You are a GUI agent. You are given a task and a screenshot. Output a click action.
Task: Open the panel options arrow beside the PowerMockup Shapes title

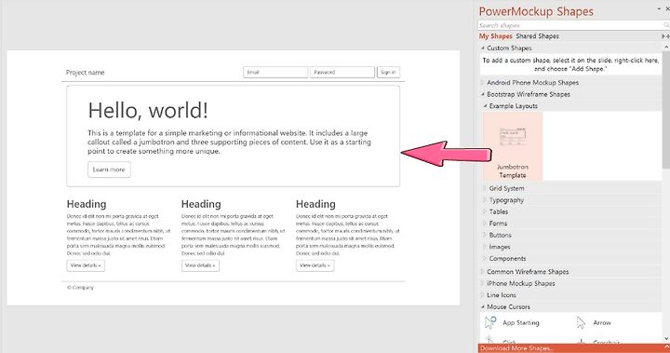[x=659, y=8]
